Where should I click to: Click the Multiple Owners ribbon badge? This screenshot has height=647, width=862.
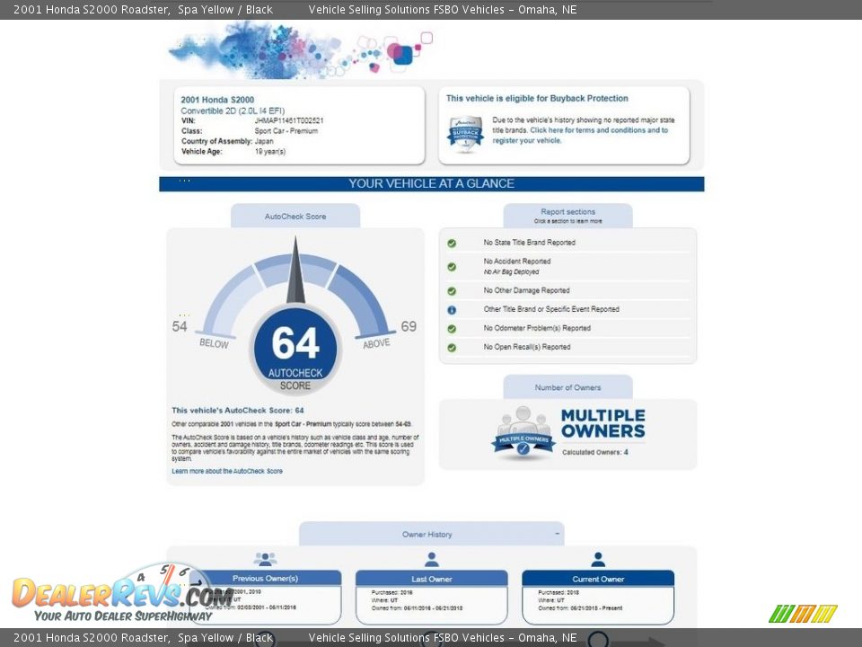click(523, 433)
